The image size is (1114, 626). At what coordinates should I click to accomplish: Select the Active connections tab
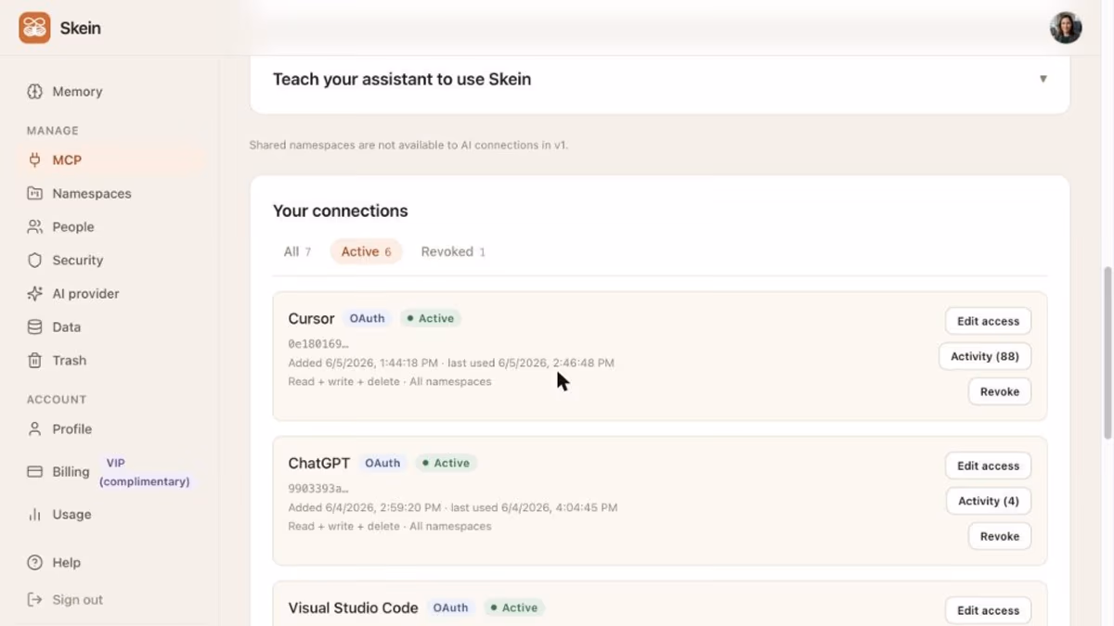(366, 251)
